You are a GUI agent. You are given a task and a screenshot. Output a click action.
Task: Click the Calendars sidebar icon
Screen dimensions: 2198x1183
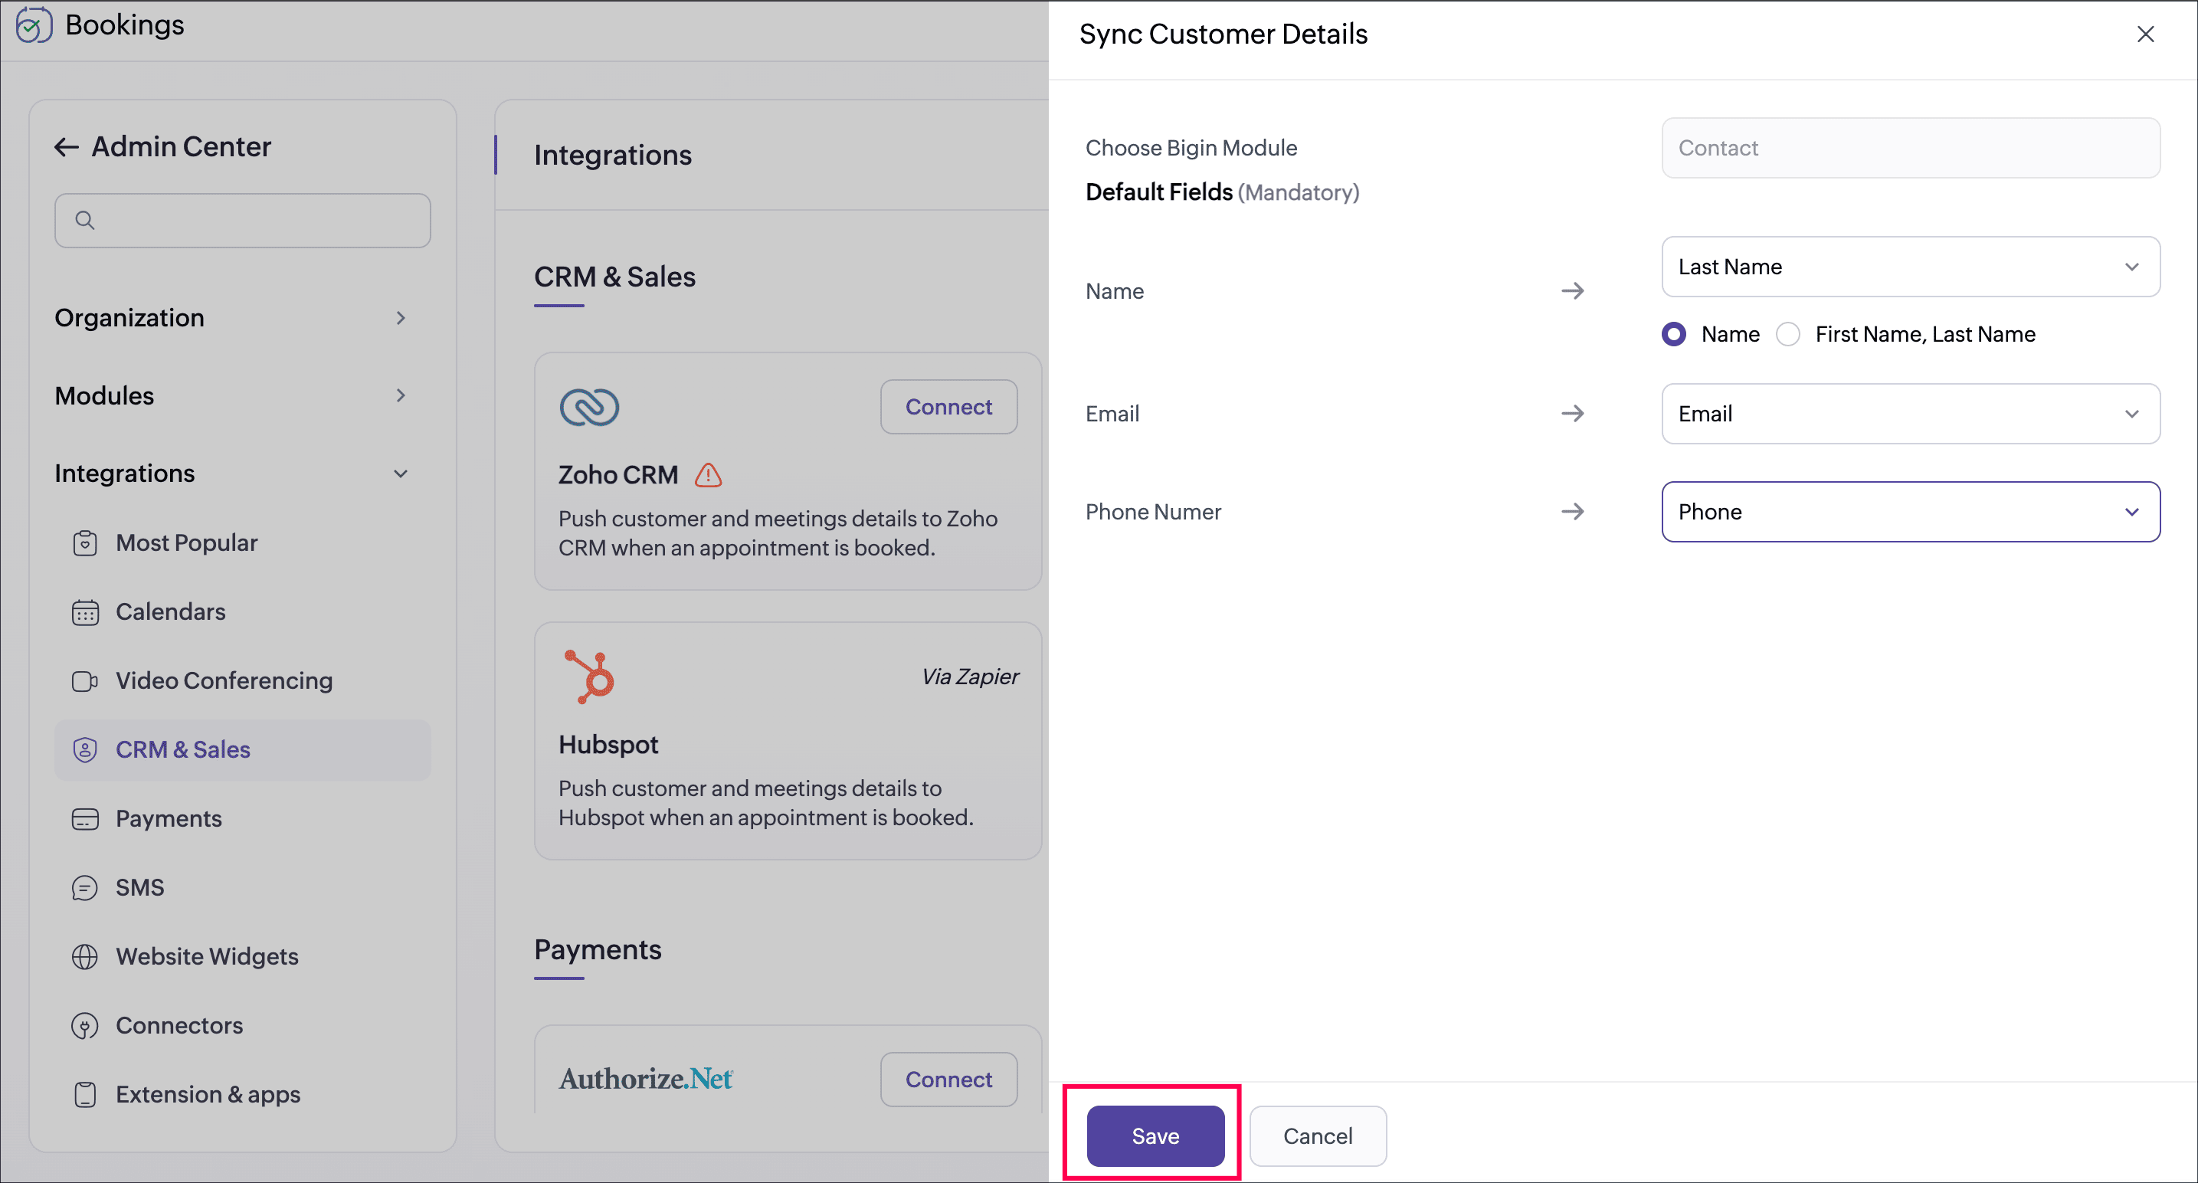click(85, 613)
